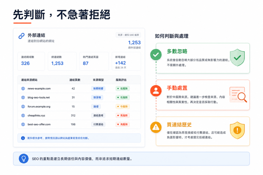Click the 先判斷，不急著拒絕 page title
Image resolution: width=263 pixels, height=175 pixels.
tap(62, 15)
